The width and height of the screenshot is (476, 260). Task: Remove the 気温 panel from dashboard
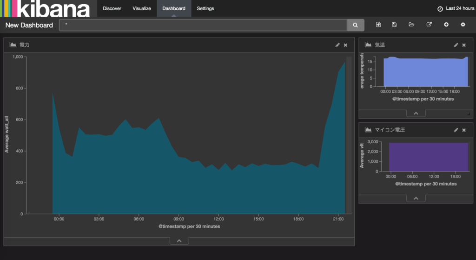pos(464,45)
